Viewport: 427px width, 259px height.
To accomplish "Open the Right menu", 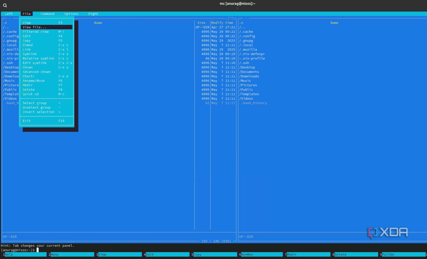I will 93,14.
